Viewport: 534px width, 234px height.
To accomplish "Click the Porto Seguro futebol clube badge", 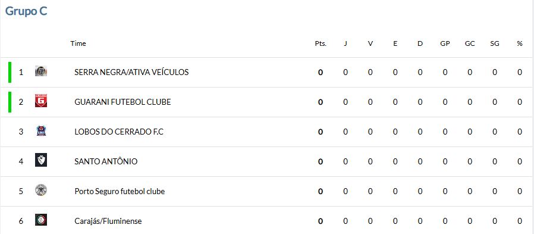I will [x=41, y=190].
